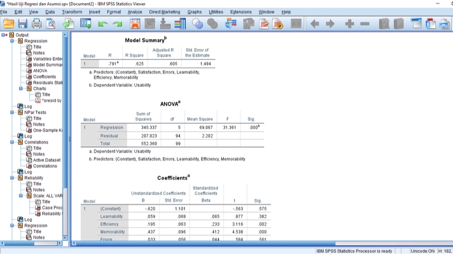Redo the action via green arrow
453x254 pixels.
[117, 24]
